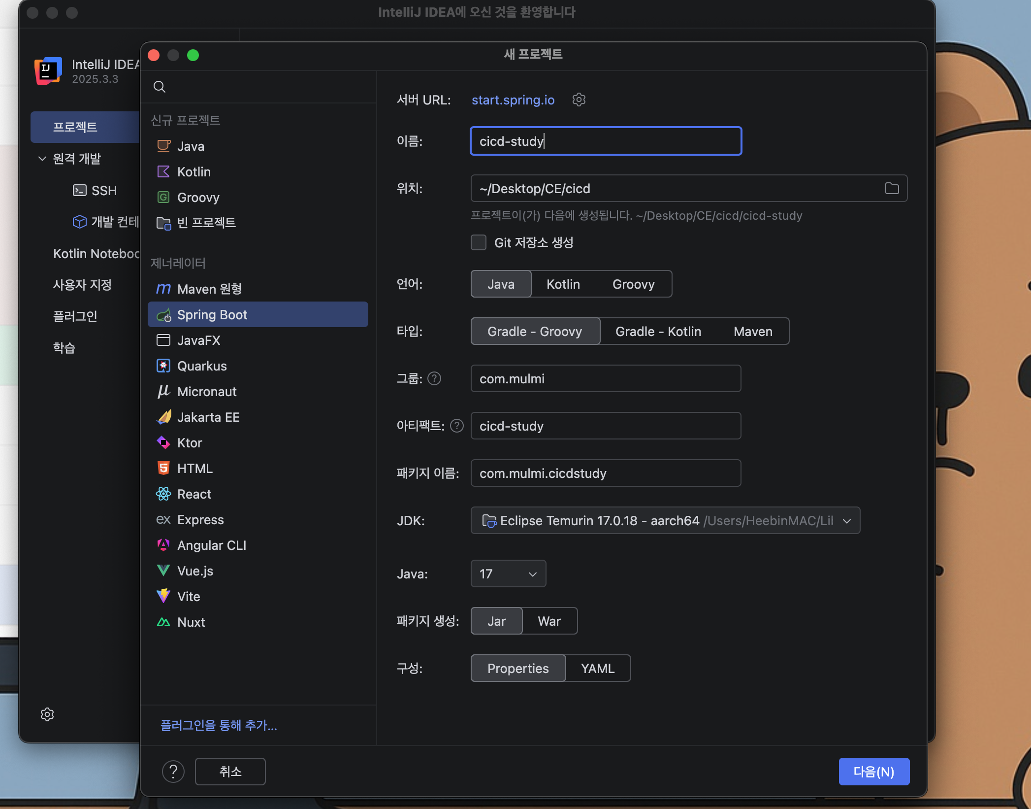Click the Maven archetype m icon

[x=163, y=289]
